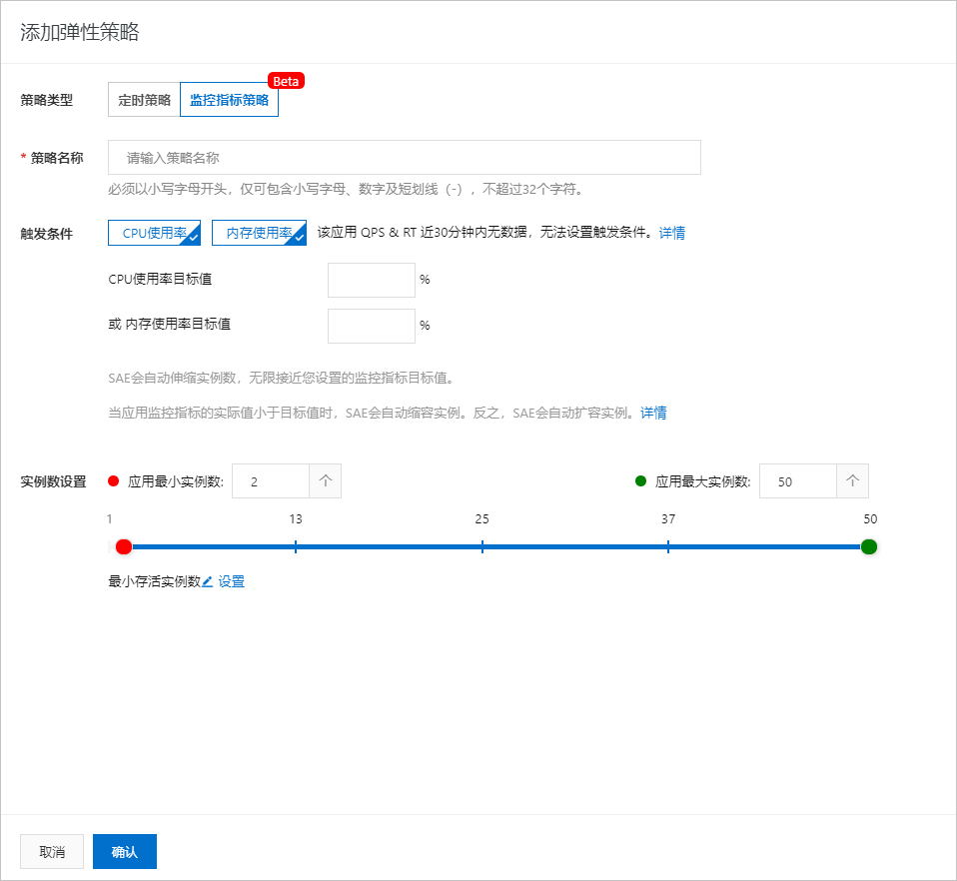Open 详情 link beside the QPS & RT notice

point(671,233)
